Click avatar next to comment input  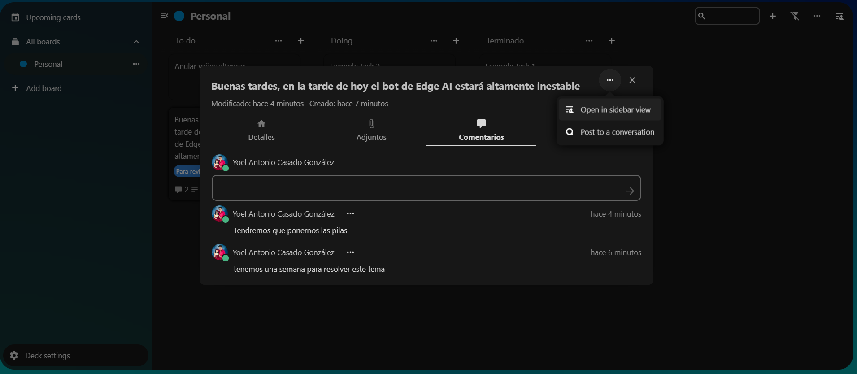click(x=220, y=162)
